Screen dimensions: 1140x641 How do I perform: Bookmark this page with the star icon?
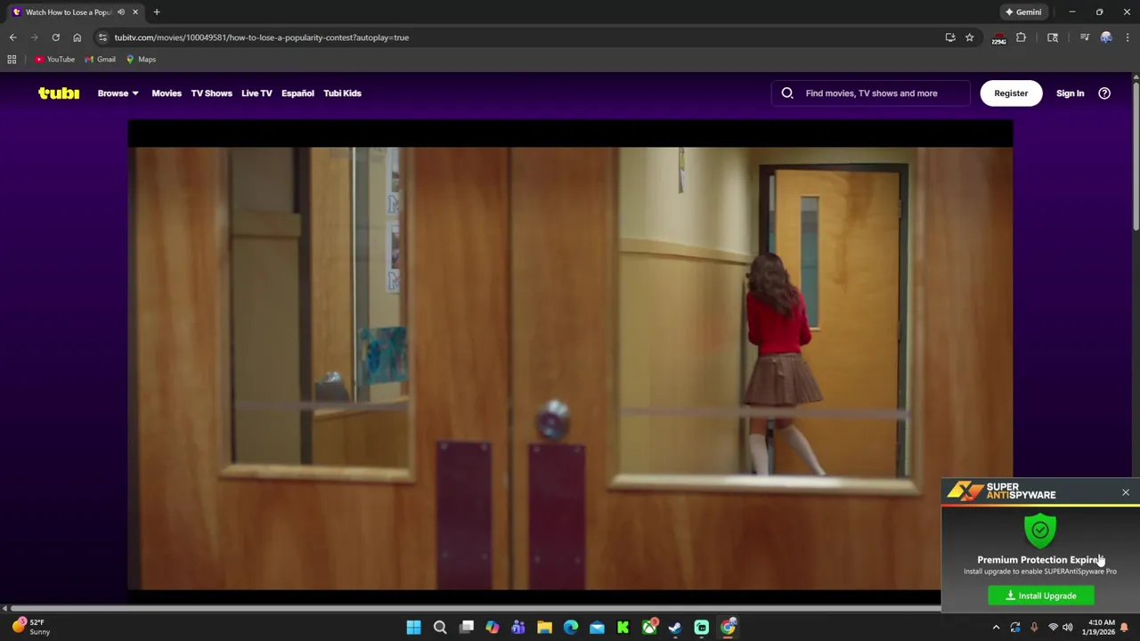[x=969, y=37]
